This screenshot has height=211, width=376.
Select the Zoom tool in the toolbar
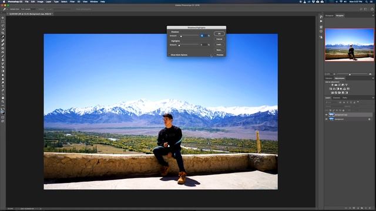pos(3,101)
